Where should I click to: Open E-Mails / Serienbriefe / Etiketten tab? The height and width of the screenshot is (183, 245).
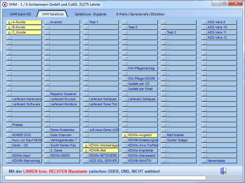(140, 14)
